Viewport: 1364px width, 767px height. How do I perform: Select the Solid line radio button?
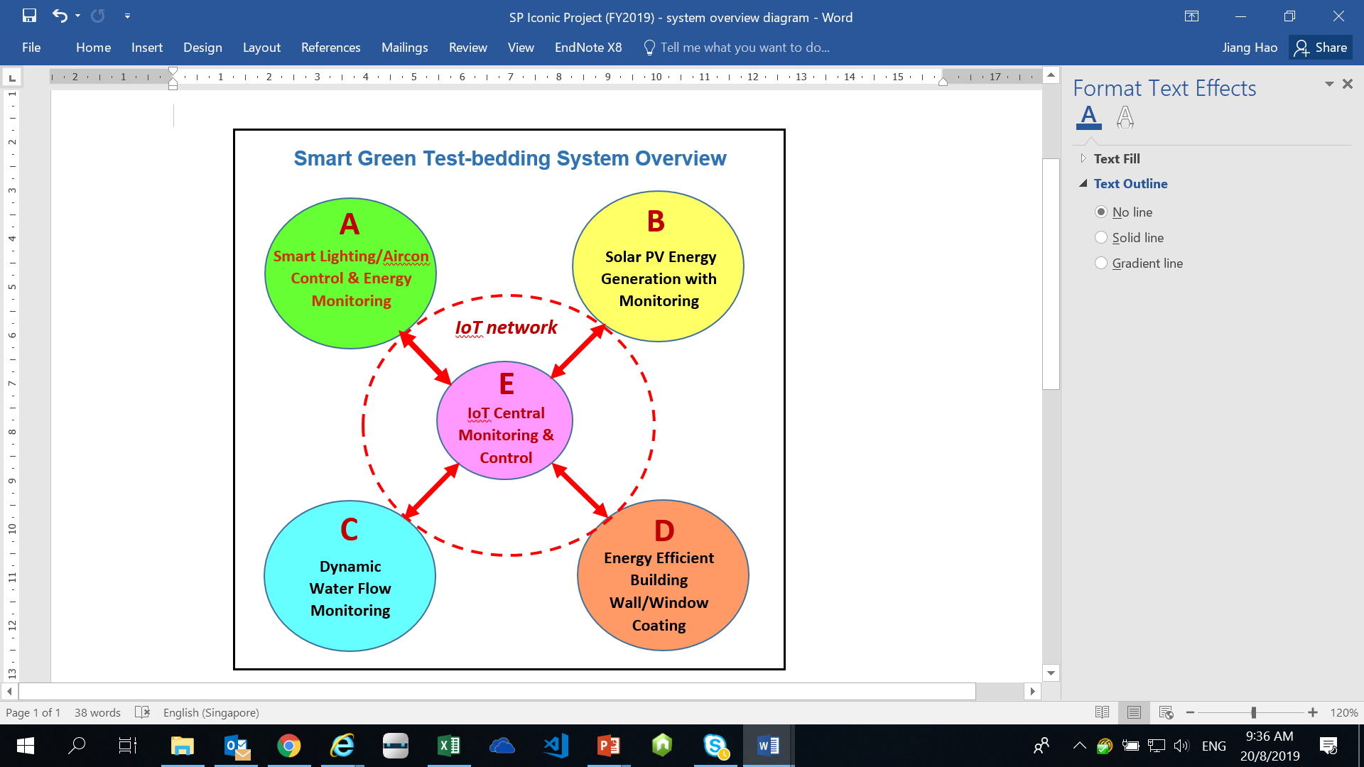(x=1101, y=237)
